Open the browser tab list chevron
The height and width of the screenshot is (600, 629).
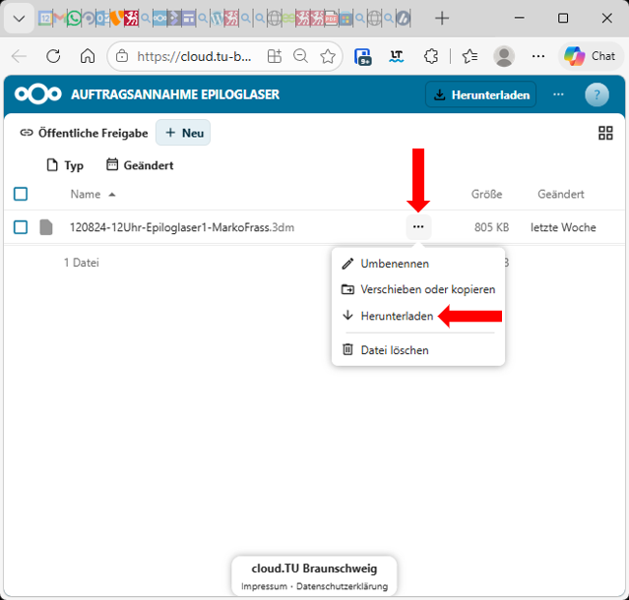click(19, 18)
